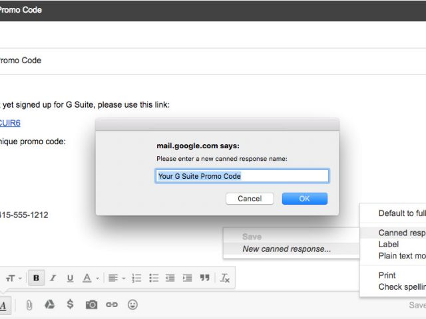Confirm the canned response name with OK

(x=305, y=199)
